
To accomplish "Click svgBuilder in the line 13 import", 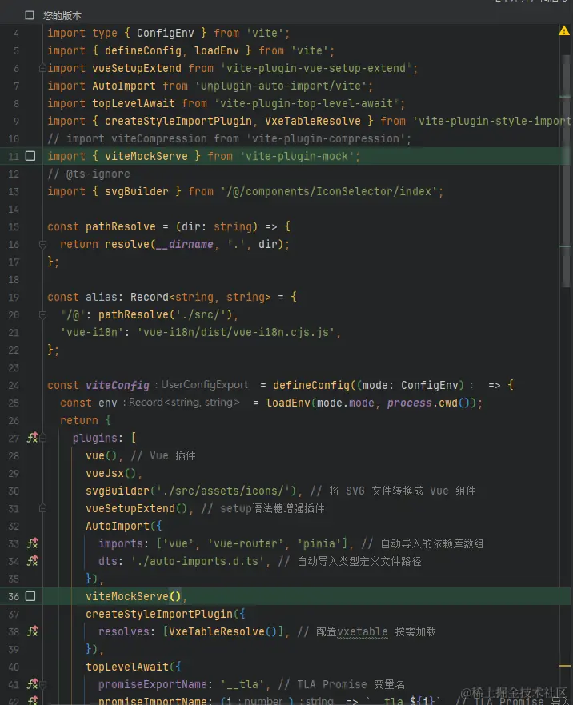I will pos(136,191).
